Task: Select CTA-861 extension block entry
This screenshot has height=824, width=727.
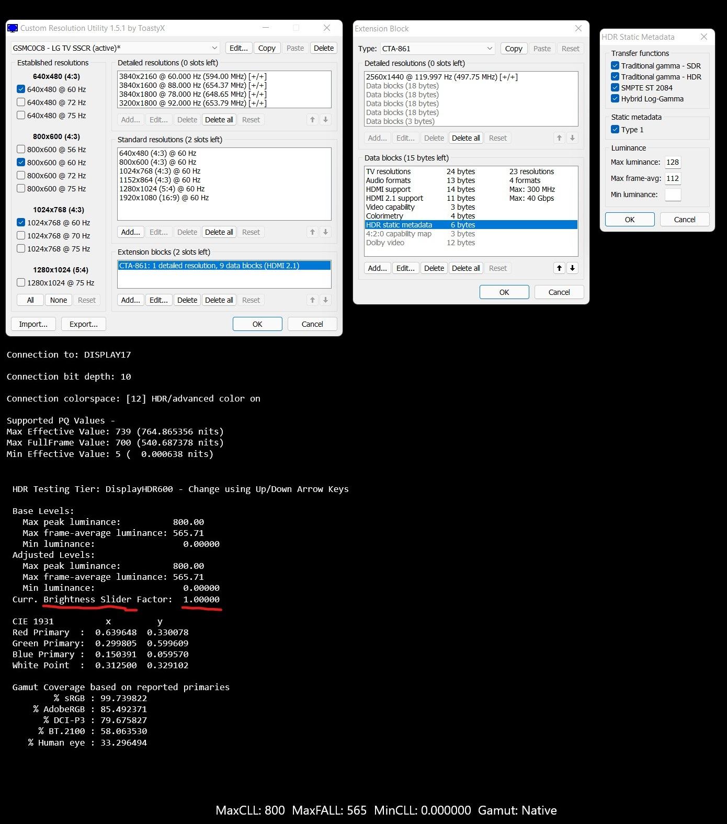Action: point(224,266)
